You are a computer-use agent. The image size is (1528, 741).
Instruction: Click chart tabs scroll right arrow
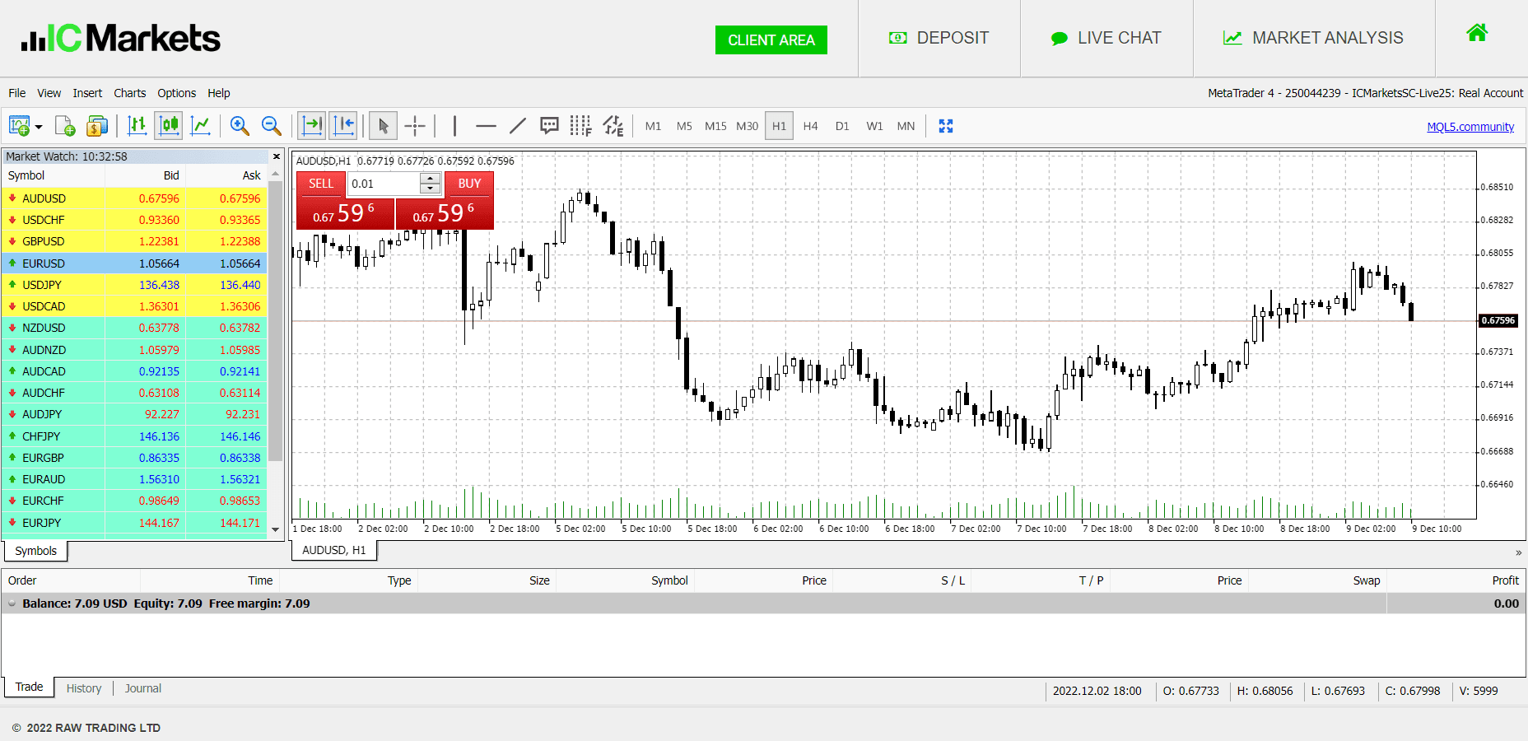[1518, 552]
